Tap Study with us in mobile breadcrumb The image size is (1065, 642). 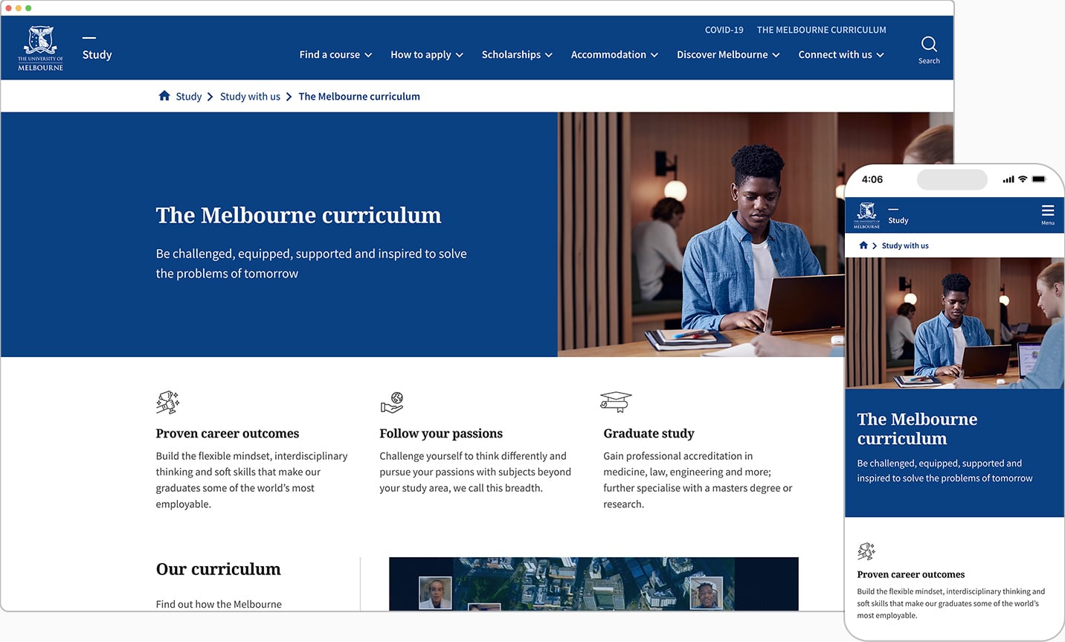point(905,245)
